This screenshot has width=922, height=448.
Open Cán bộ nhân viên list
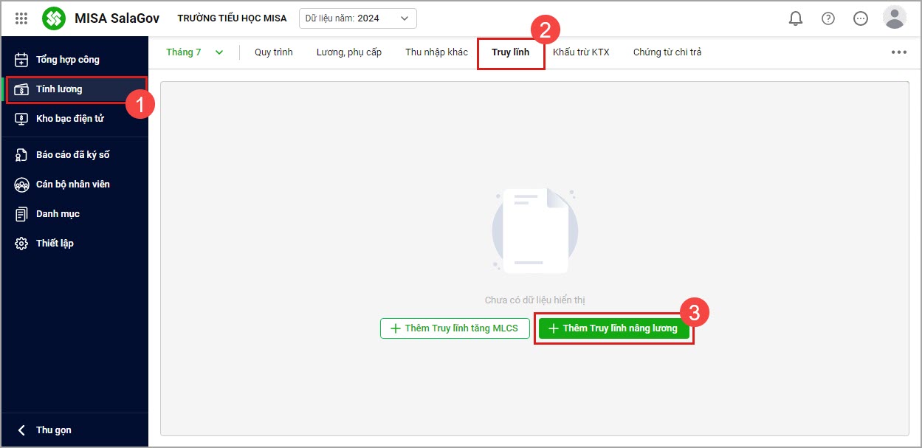pyautogui.click(x=72, y=185)
